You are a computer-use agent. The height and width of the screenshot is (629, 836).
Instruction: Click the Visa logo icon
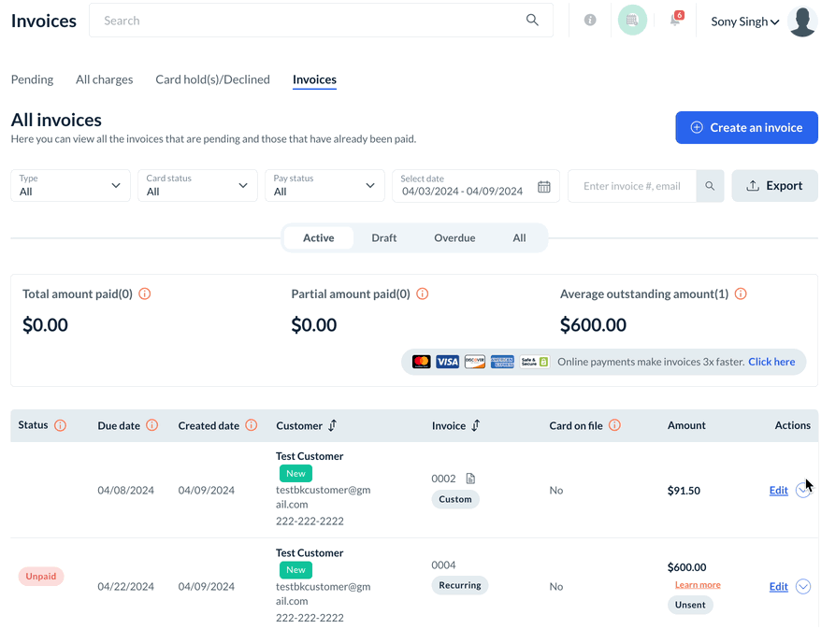pyautogui.click(x=447, y=362)
